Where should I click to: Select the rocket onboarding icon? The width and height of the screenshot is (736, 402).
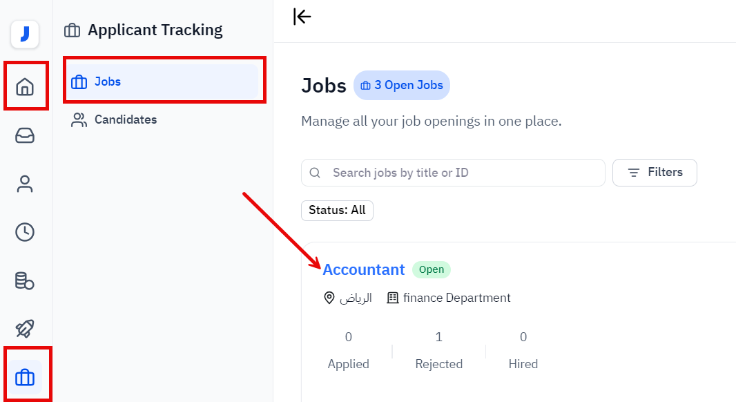click(x=26, y=329)
